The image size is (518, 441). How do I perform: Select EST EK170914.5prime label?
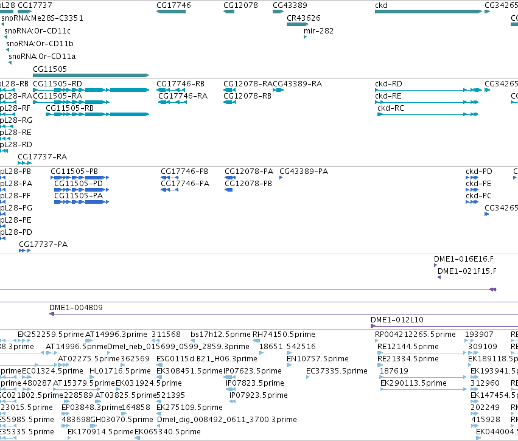(x=100, y=432)
